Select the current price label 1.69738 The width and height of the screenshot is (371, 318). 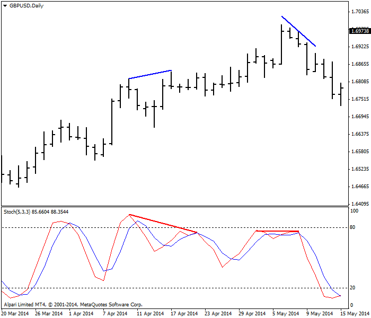coord(359,31)
